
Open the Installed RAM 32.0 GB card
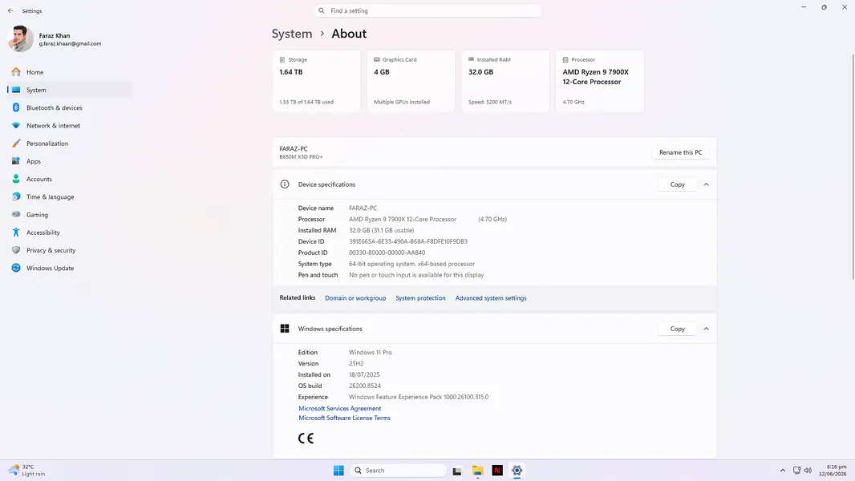(505, 81)
